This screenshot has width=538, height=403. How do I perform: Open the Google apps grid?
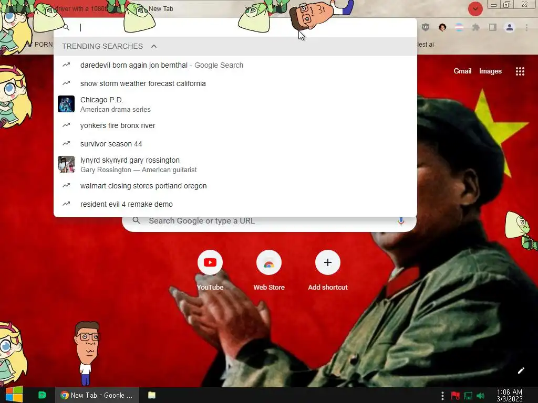tap(520, 71)
